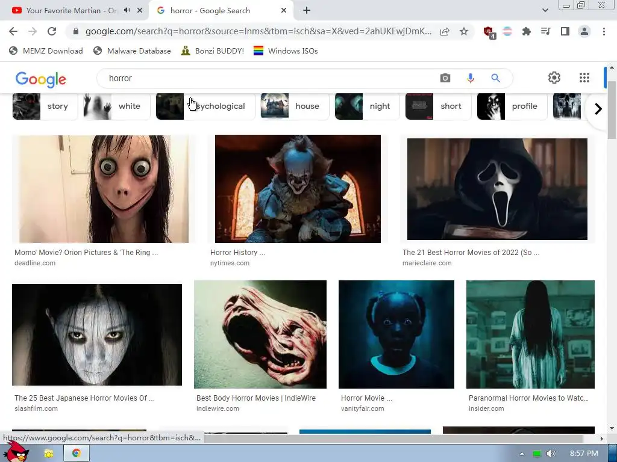Open the Malware Database bookmark

132,51
